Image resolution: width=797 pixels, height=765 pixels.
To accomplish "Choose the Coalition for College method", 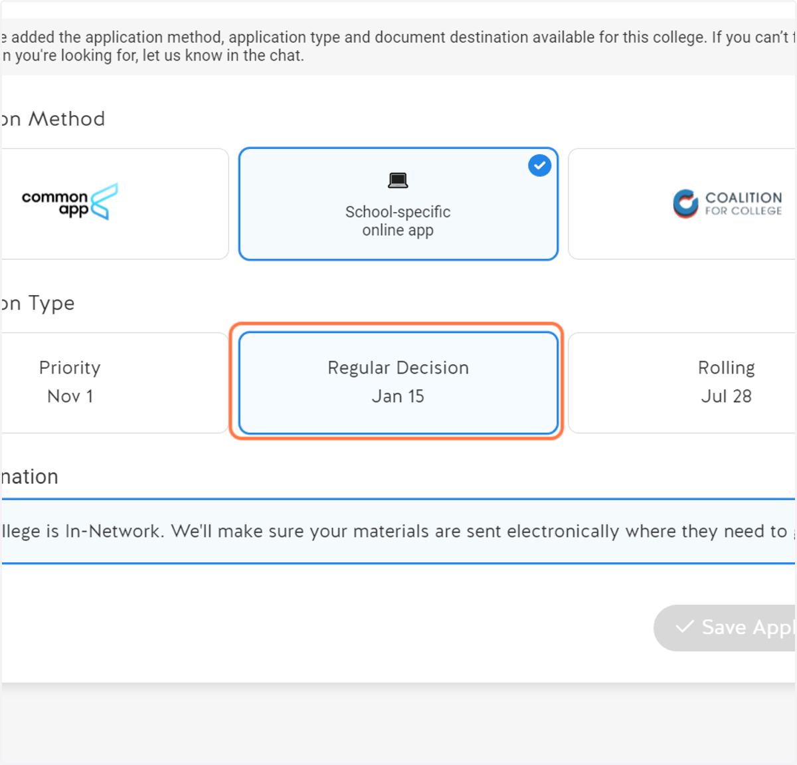I will coord(682,203).
